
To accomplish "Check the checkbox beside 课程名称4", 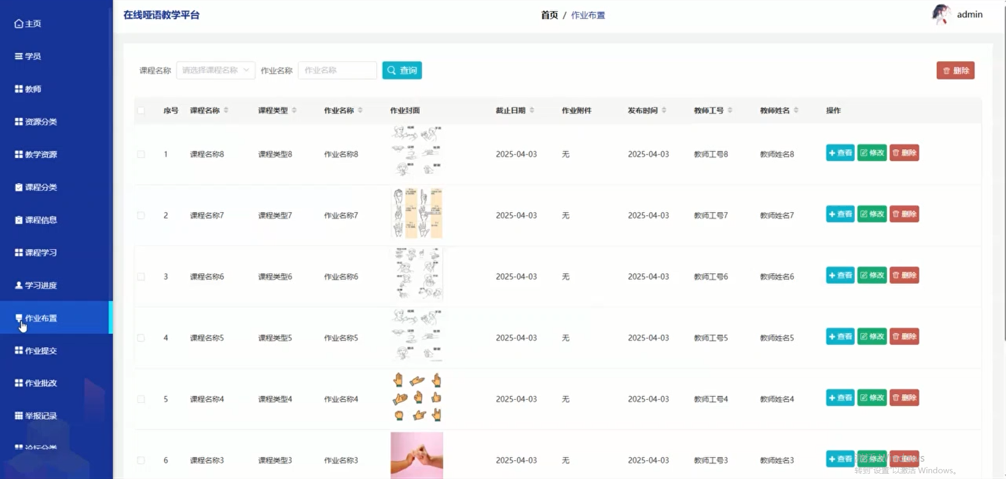I will click(140, 398).
